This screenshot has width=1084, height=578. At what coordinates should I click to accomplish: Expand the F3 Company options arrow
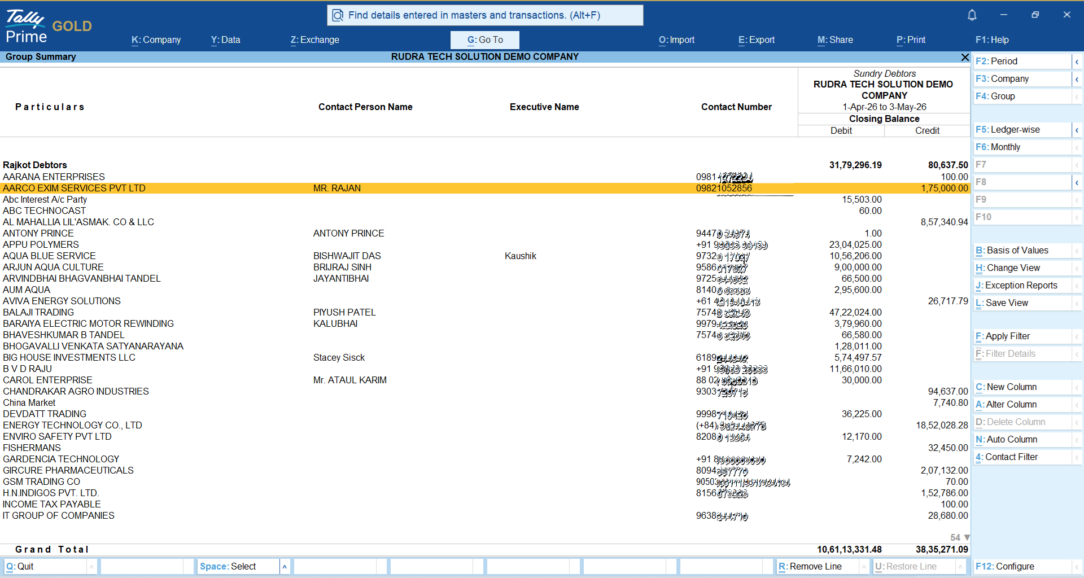click(1077, 79)
